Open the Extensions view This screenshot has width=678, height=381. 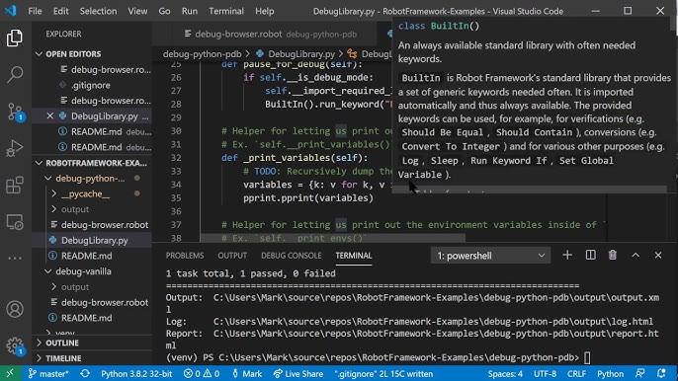15,186
